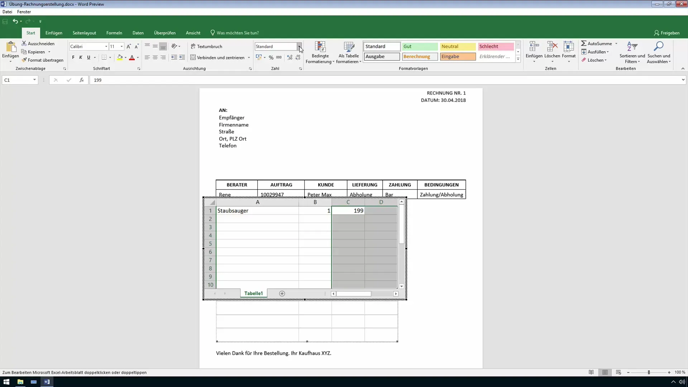This screenshot has width=688, height=387.
Task: Click the percent style icon
Action: pyautogui.click(x=271, y=57)
